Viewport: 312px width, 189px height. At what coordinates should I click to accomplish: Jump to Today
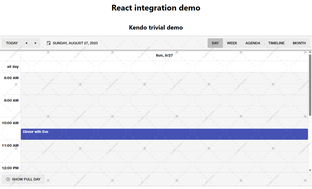coord(12,43)
